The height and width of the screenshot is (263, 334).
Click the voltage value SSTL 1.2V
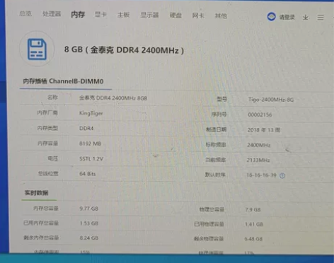tap(91, 158)
